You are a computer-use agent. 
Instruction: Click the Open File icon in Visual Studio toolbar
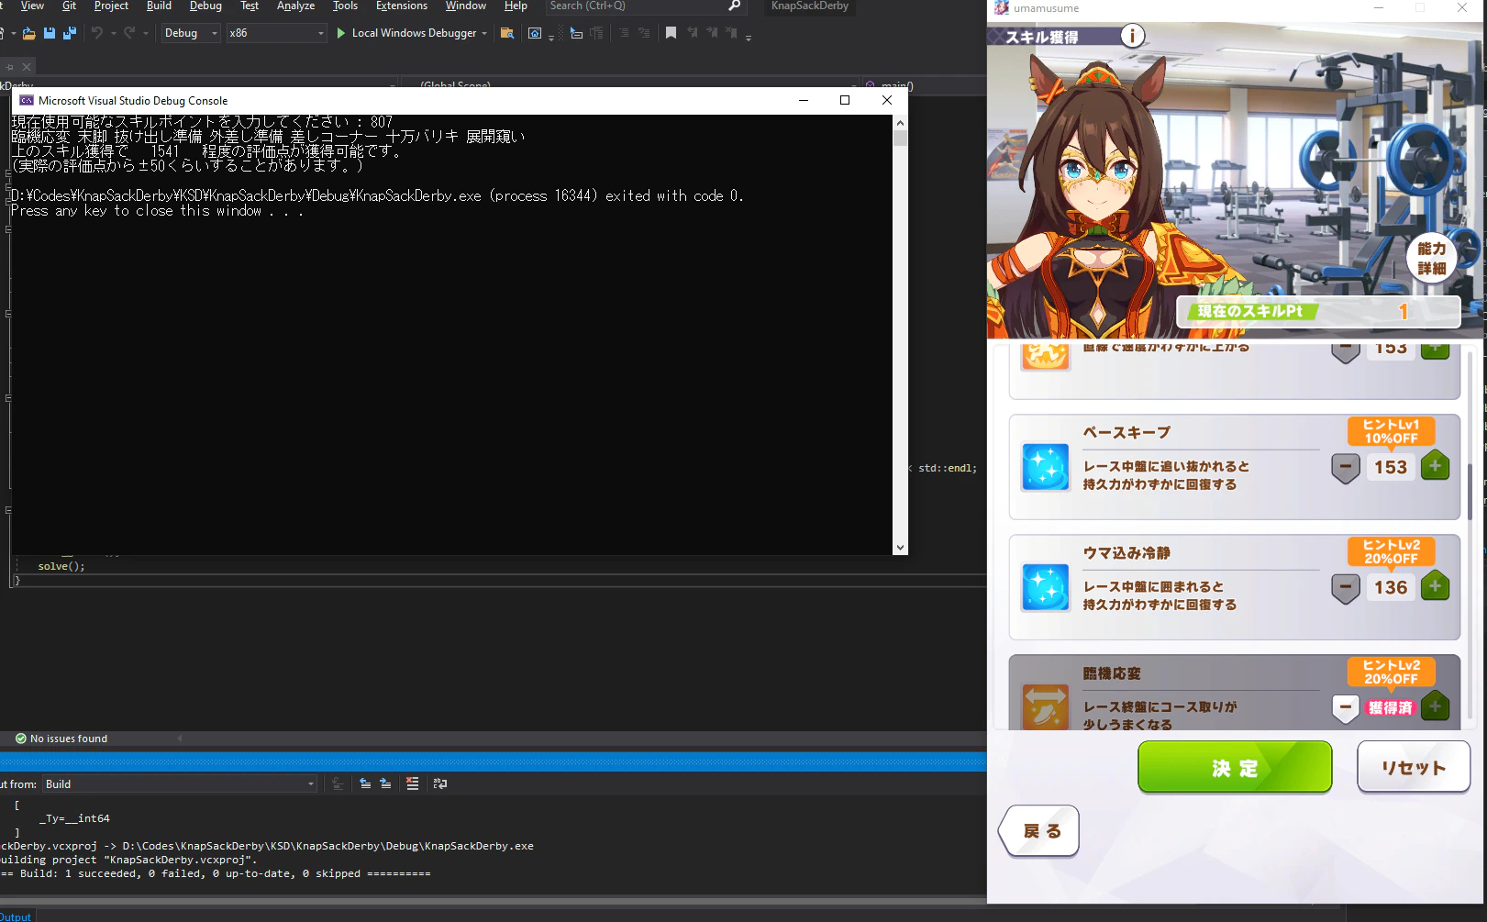[29, 33]
